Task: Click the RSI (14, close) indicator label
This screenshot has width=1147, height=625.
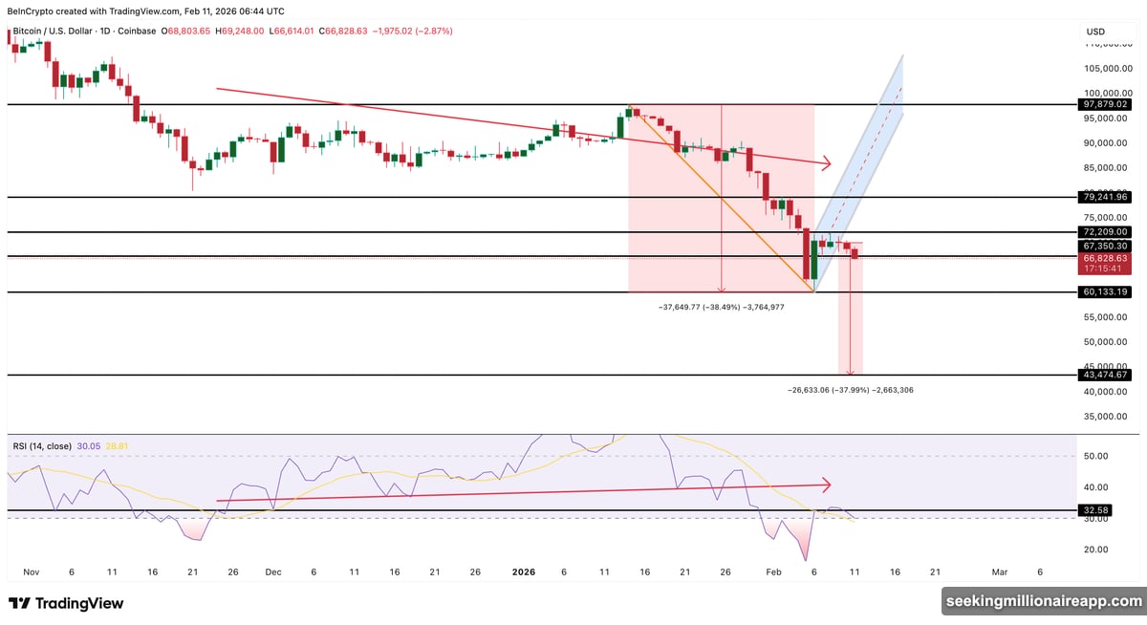Action: 44,445
